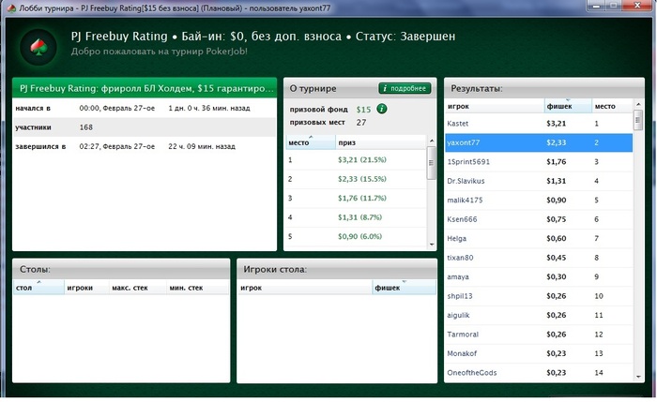Click prize row $1,76 (11.7%)
The width and height of the screenshot is (657, 402).
pyautogui.click(x=356, y=199)
